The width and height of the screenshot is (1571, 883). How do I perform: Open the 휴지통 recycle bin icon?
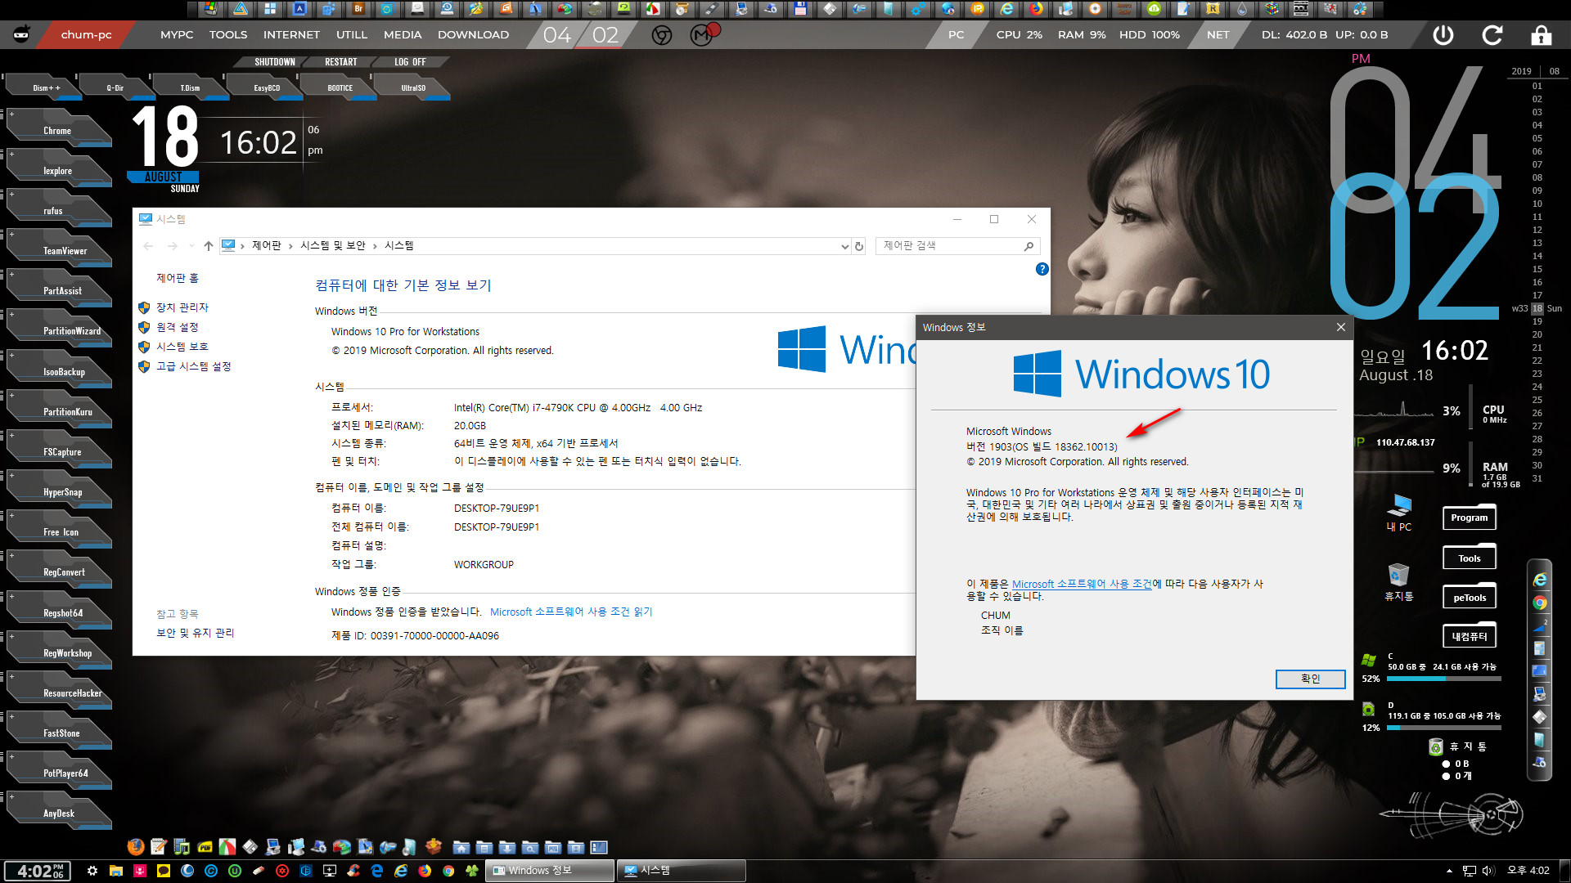tap(1398, 582)
